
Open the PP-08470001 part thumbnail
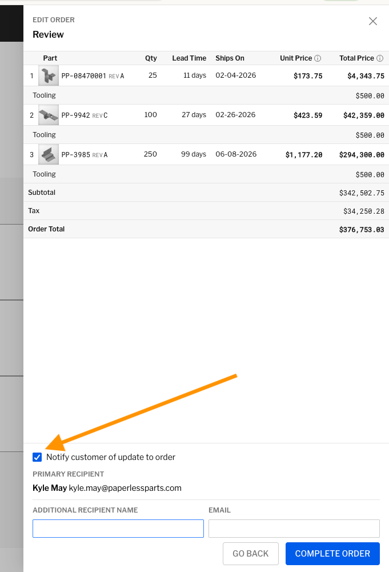pyautogui.click(x=49, y=75)
